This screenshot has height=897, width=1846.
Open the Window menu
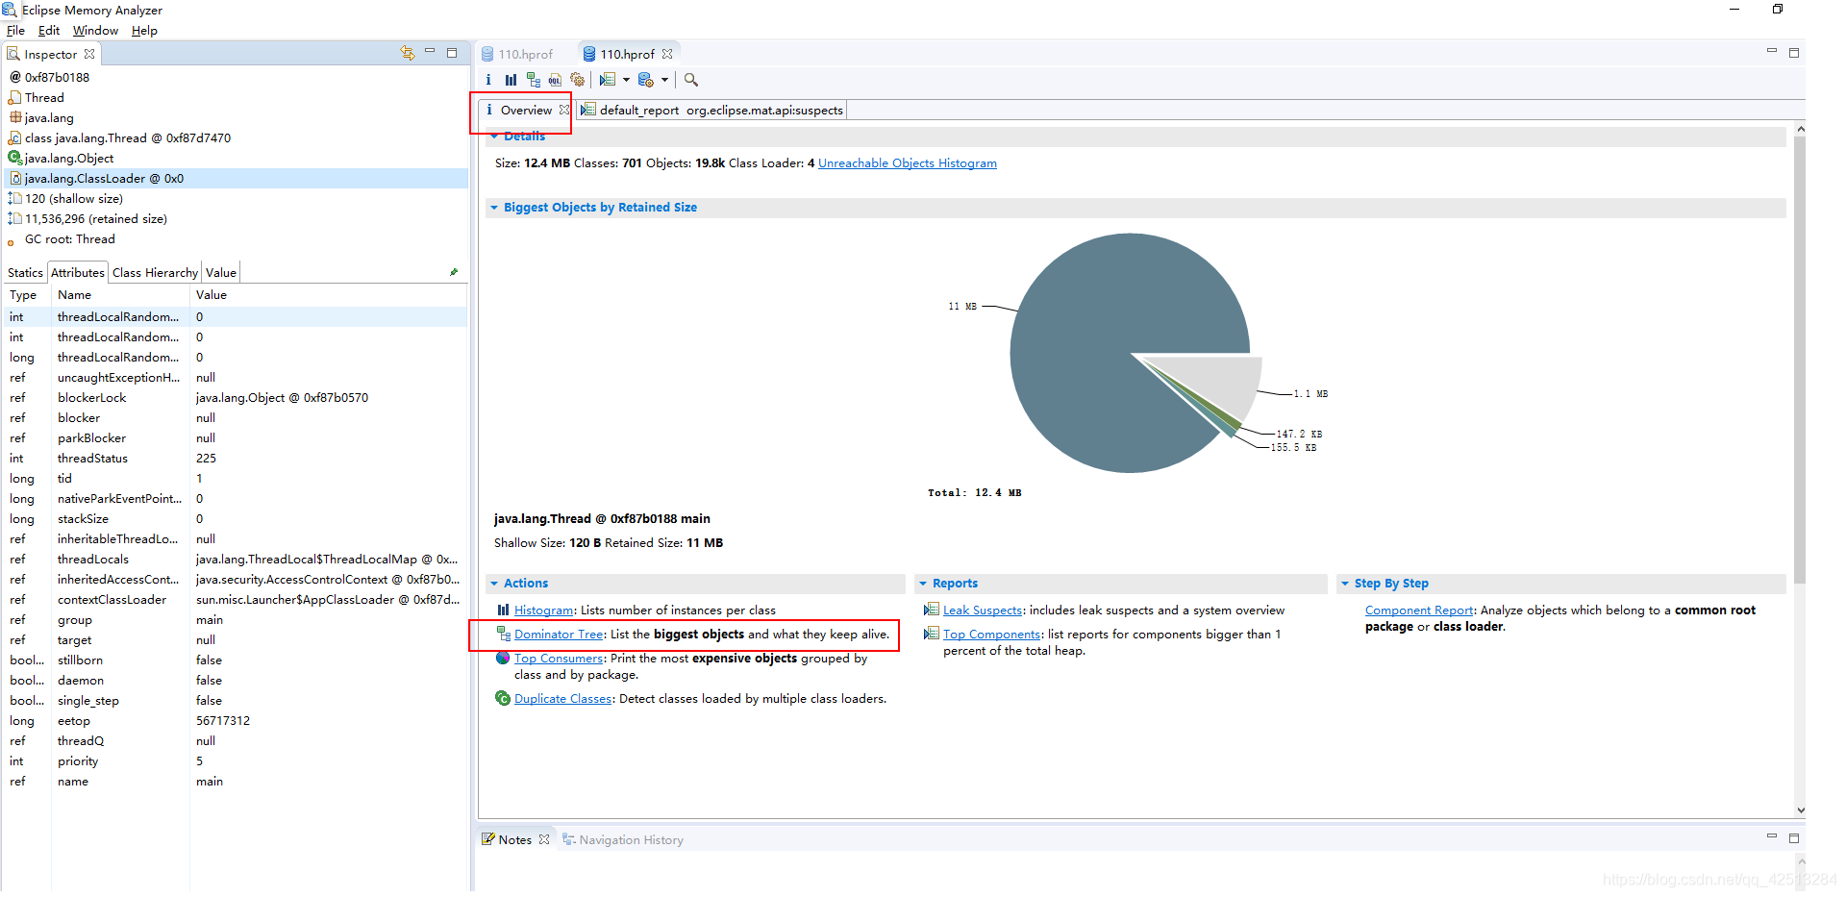tap(95, 31)
